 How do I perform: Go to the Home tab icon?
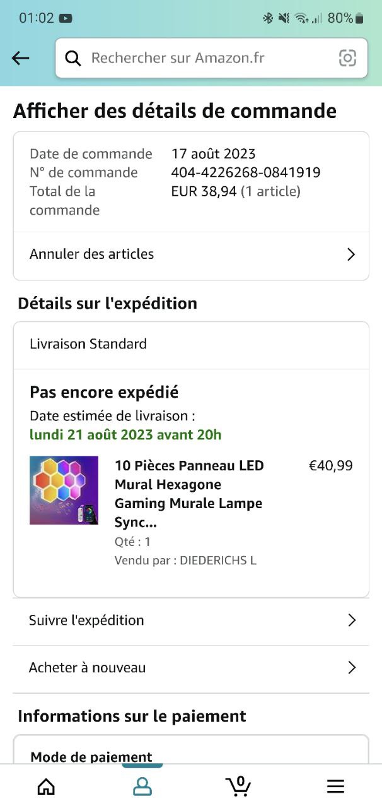tap(46, 786)
